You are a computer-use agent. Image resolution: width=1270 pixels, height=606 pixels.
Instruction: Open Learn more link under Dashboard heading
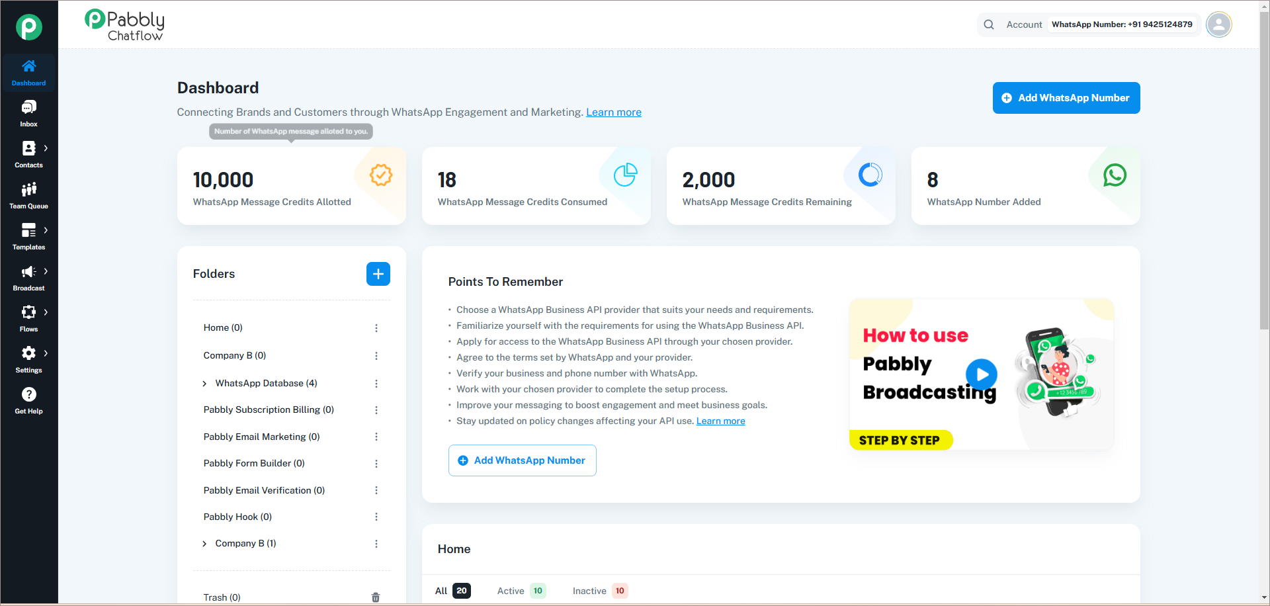tap(614, 112)
